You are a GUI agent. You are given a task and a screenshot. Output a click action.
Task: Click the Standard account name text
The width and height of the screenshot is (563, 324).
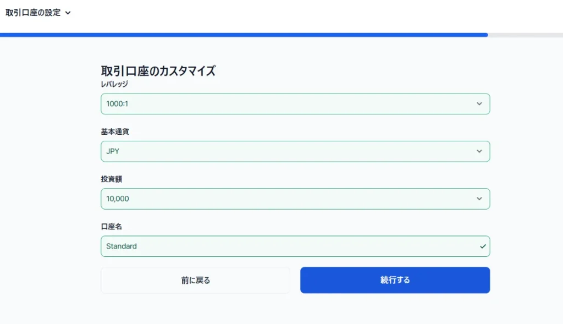tap(122, 246)
